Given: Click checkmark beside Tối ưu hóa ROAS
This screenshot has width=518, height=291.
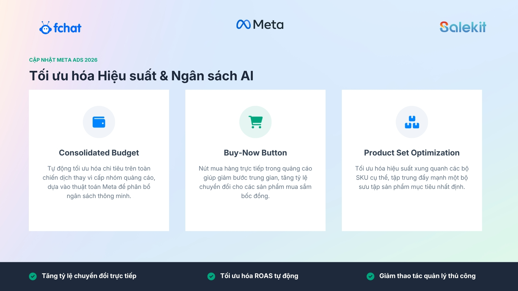Looking at the screenshot, I should pyautogui.click(x=211, y=276).
